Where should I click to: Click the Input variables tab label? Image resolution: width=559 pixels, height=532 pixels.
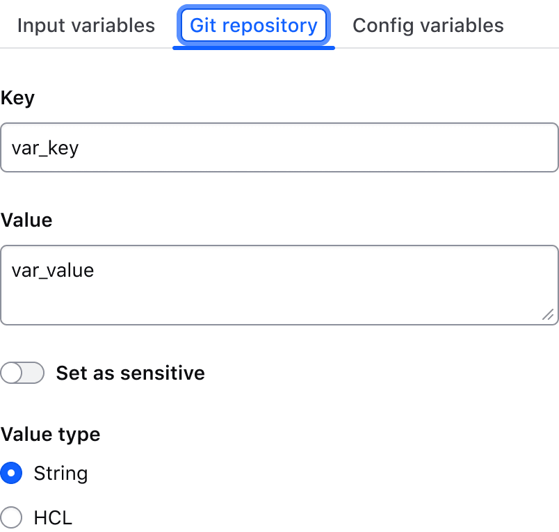point(86,25)
